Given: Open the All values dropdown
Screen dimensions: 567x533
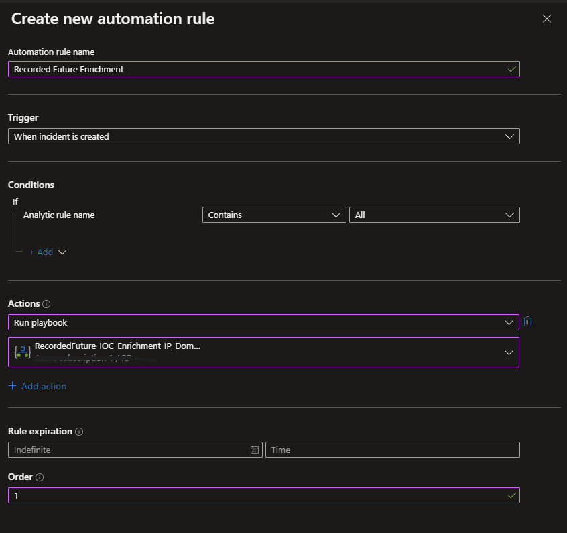Looking at the screenshot, I should click(434, 215).
